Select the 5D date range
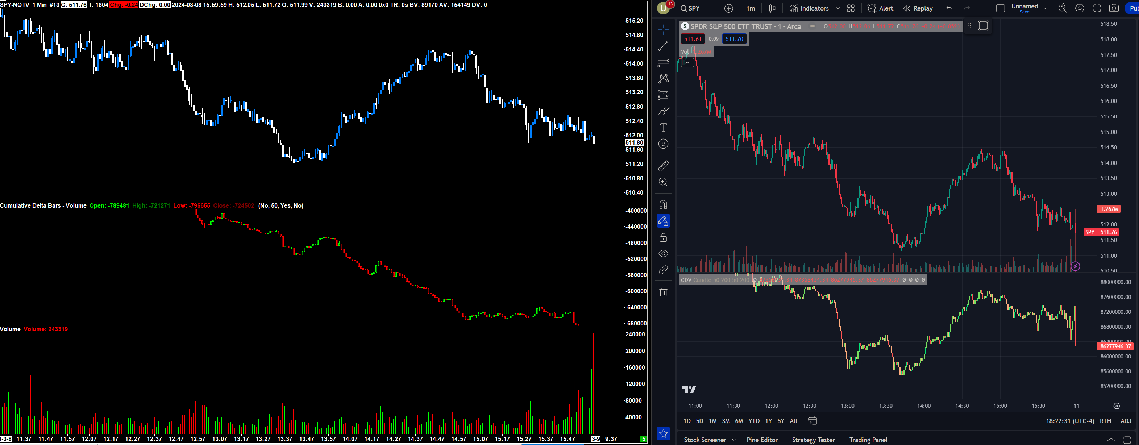 pyautogui.click(x=699, y=421)
